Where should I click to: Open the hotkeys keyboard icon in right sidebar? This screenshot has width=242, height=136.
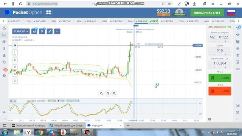[x=238, y=69]
